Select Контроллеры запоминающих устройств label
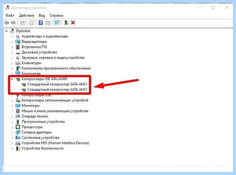This screenshot has height=175, width=236. pos(55,100)
